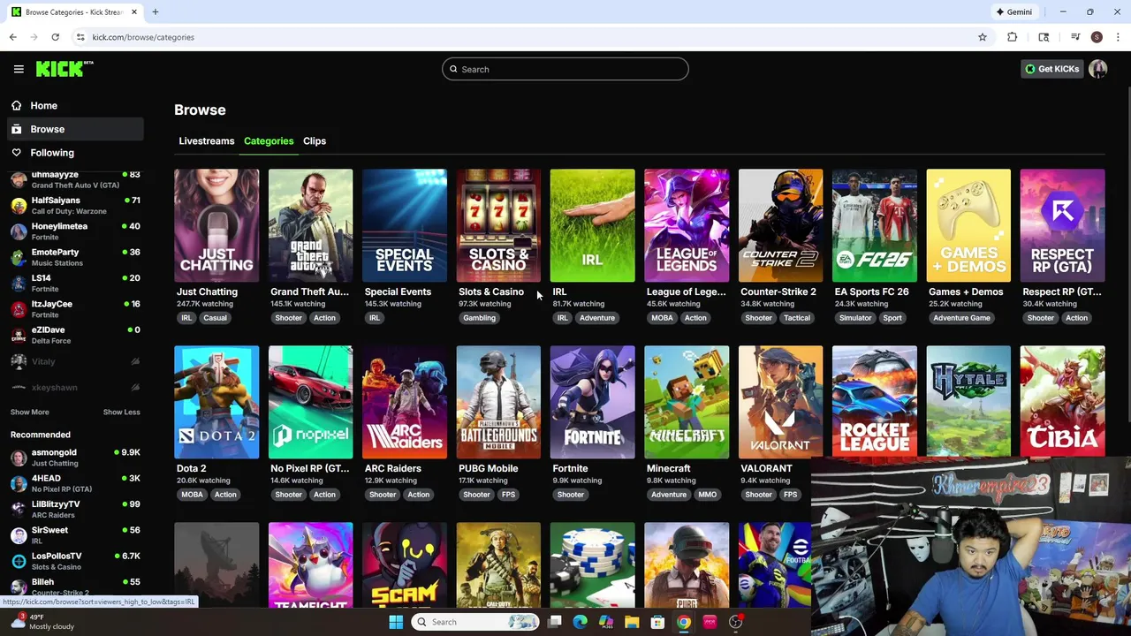This screenshot has width=1131, height=636.
Task: Click MMO tag under Minecraft
Action: 707,495
